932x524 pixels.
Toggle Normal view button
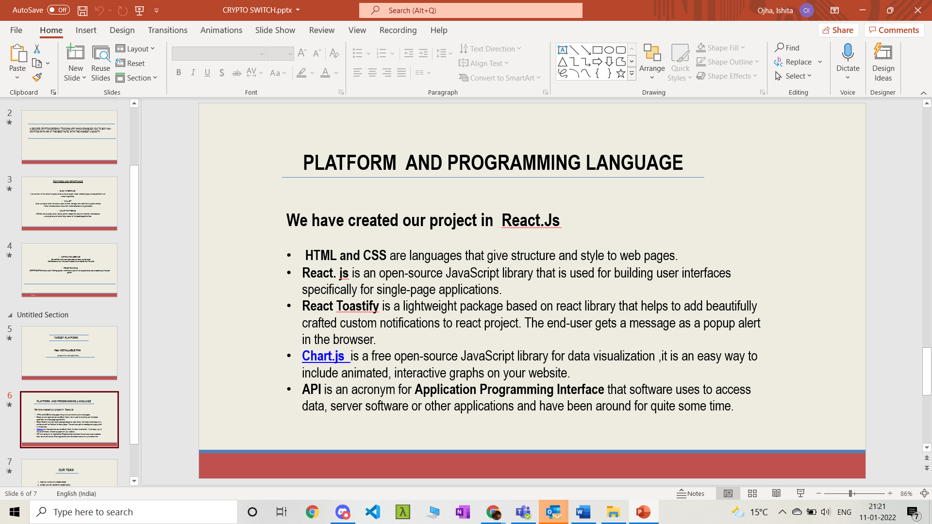728,493
